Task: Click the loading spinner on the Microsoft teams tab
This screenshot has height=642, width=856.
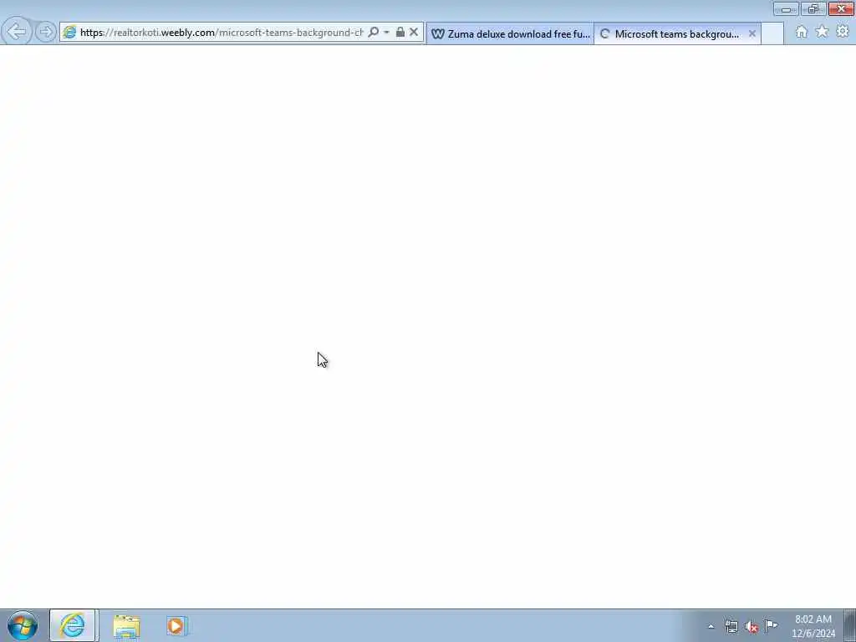Action: (x=604, y=33)
